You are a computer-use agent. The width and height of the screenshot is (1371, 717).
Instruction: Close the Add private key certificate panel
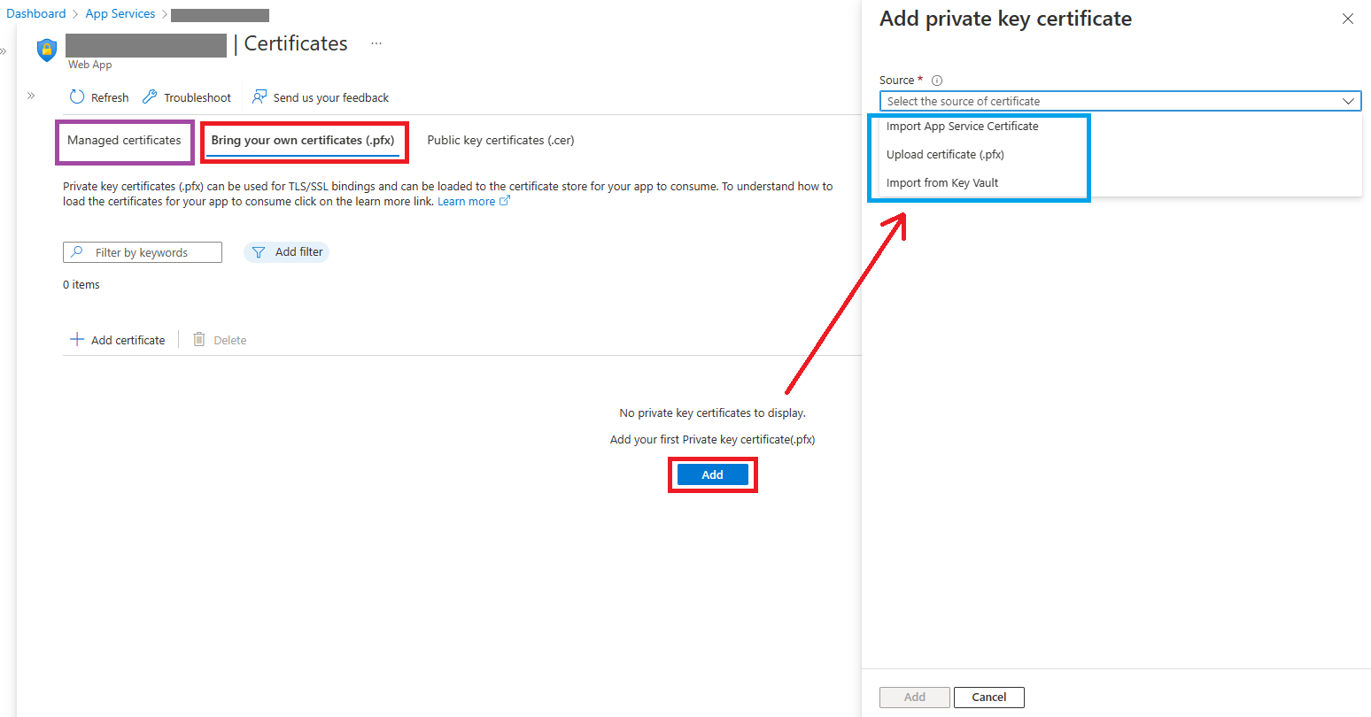tap(1347, 19)
